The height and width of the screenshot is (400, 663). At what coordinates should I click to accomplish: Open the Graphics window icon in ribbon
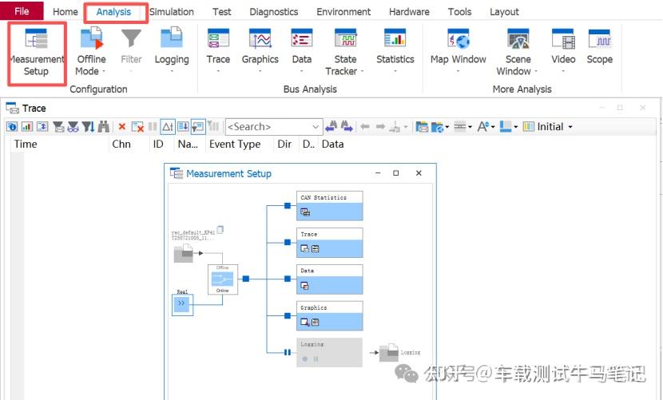pyautogui.click(x=260, y=39)
